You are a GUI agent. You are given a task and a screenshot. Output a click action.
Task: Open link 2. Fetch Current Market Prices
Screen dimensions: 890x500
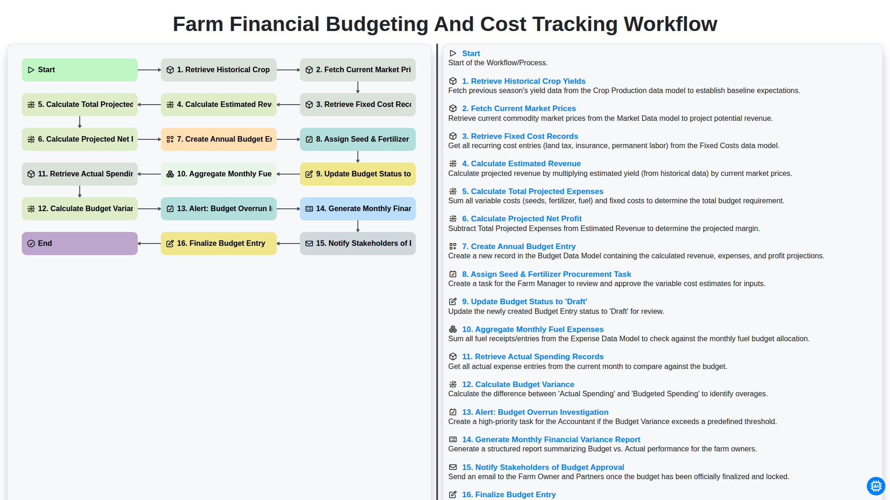[x=519, y=108]
